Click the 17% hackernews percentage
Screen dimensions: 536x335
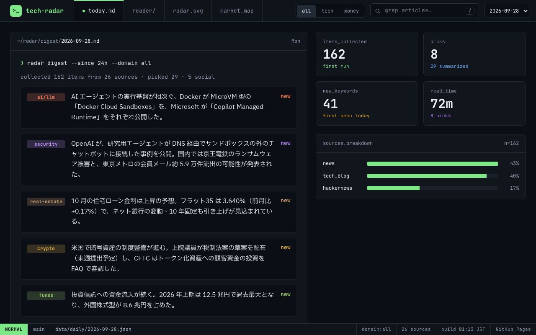514,188
